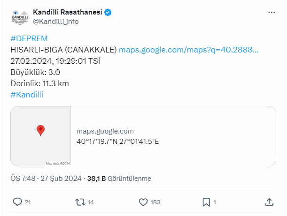Viewport: 287px width, 216px height.
Task: Open the three-dot more options menu
Action: pyautogui.click(x=271, y=12)
